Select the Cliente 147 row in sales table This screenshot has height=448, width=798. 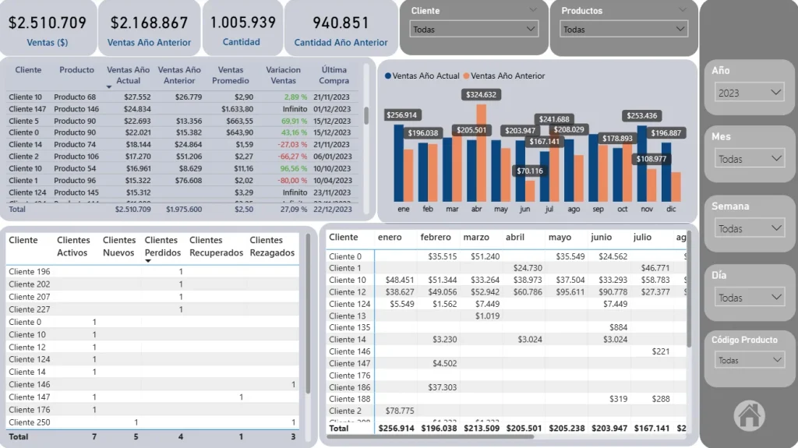click(x=27, y=109)
